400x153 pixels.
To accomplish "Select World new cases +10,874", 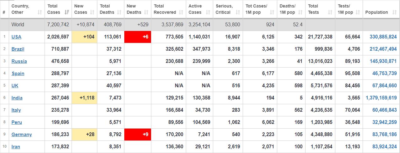I will click(x=85, y=24).
